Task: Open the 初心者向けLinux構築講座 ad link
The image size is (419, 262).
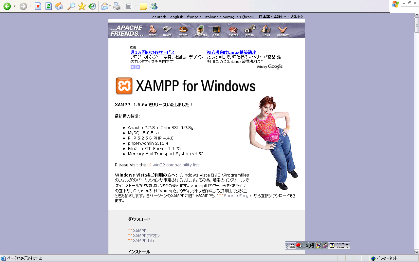Action: point(232,52)
